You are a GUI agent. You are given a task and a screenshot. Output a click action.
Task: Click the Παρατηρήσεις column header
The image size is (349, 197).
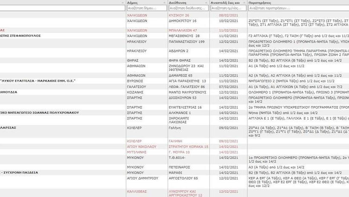[x=264, y=3]
